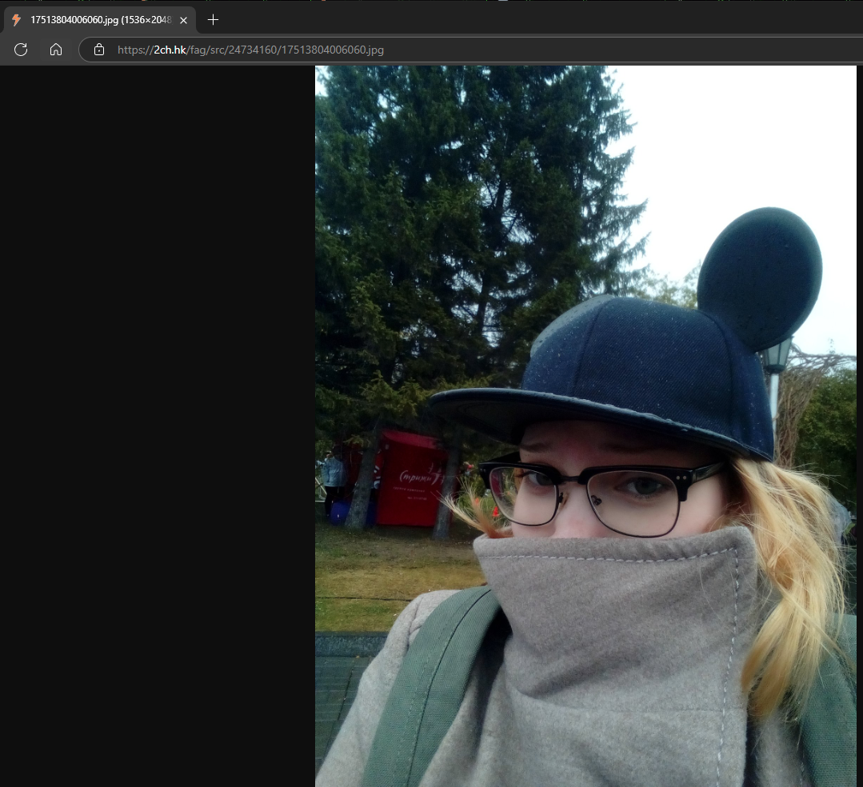Click the tab's lightning favicon

pyautogui.click(x=17, y=20)
